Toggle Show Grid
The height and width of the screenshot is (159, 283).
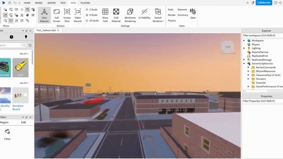click(105, 15)
